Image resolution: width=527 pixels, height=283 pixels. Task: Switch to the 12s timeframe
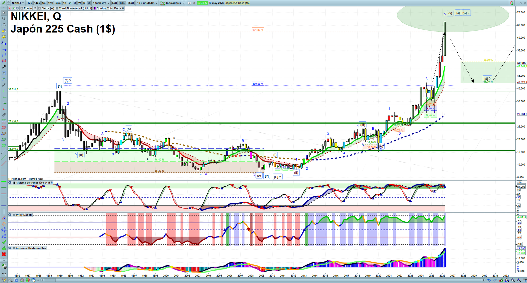click(x=30, y=3)
